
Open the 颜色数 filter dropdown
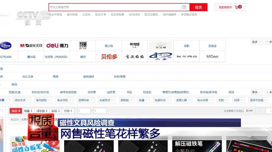(127, 100)
